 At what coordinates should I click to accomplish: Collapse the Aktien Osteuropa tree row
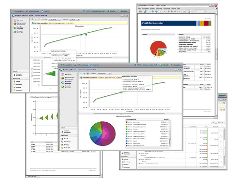tap(140, 160)
